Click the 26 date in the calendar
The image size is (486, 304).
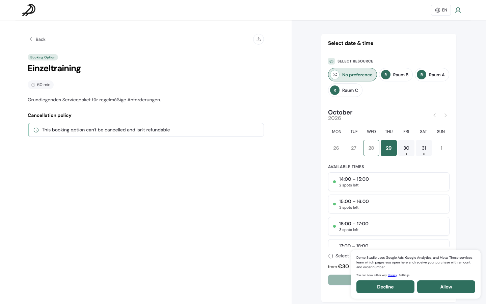tap(336, 148)
